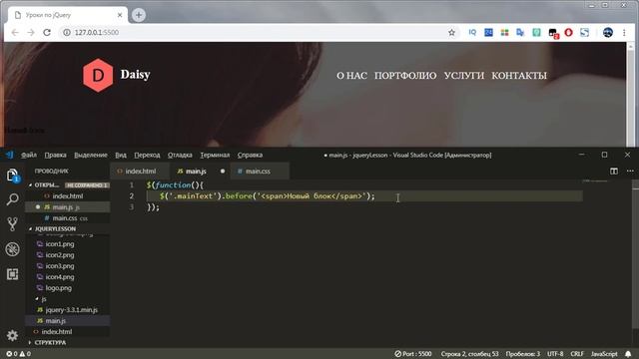Open the Вид menu

[121, 156]
